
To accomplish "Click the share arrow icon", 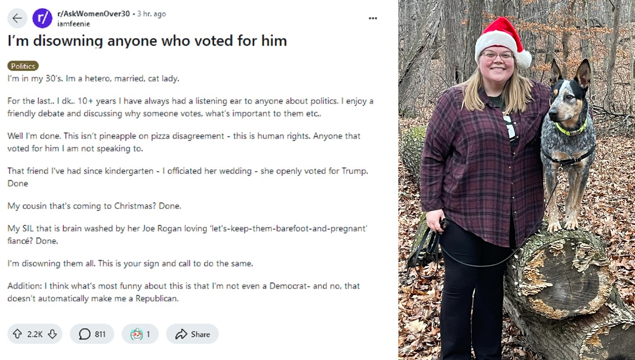I will tap(181, 334).
